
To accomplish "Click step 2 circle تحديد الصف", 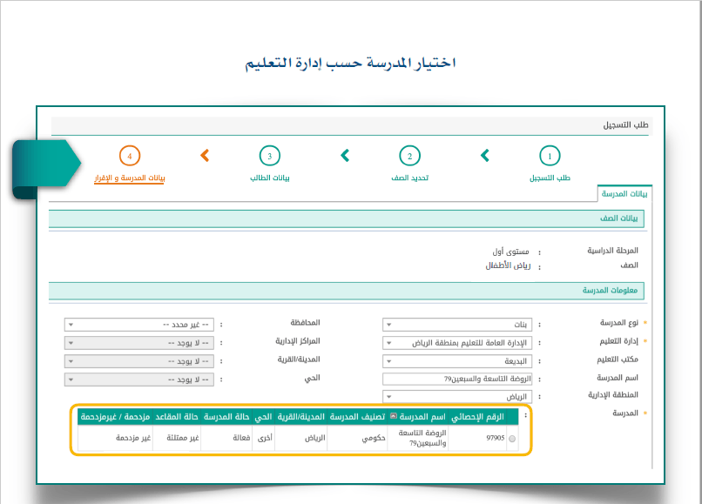I will click(x=409, y=156).
